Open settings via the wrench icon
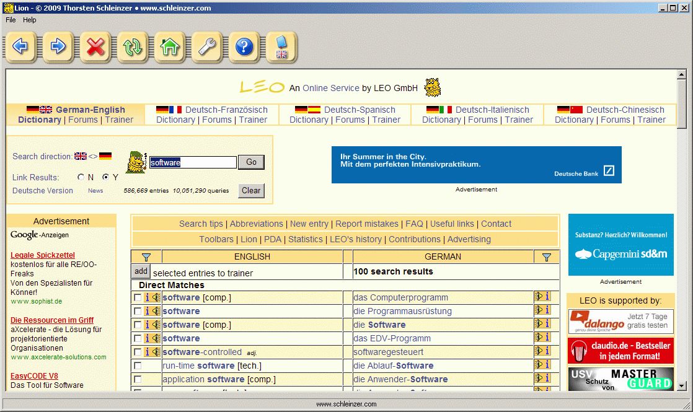The width and height of the screenshot is (693, 412). click(206, 47)
